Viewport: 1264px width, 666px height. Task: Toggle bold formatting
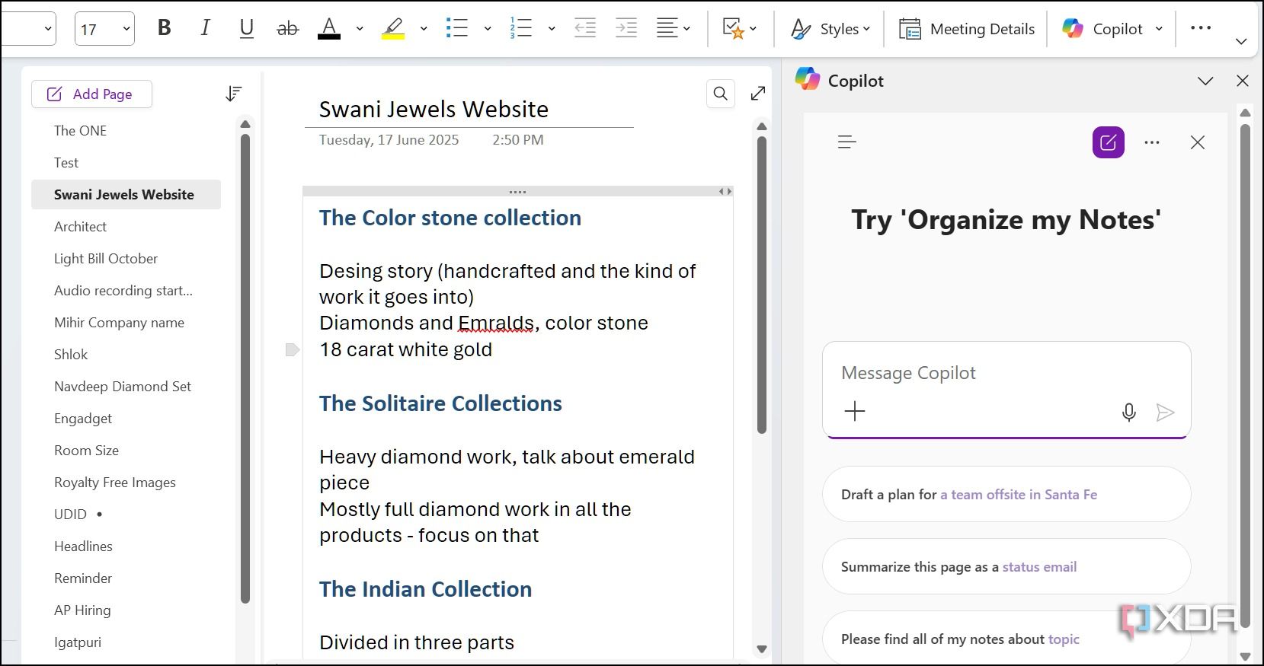point(164,28)
